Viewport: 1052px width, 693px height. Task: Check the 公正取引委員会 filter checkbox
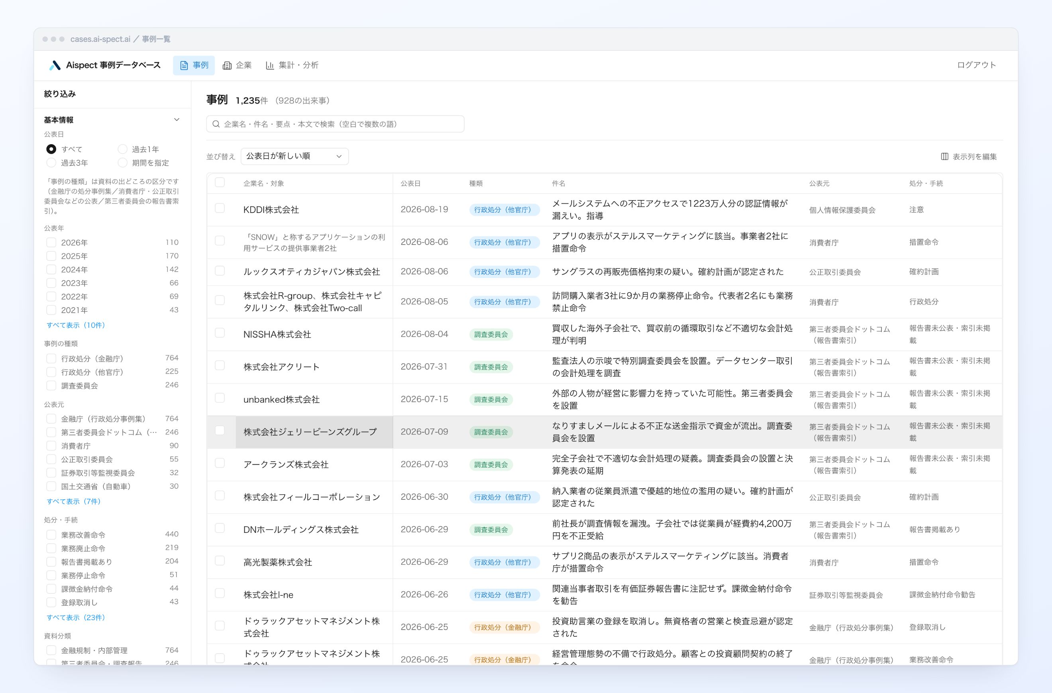click(51, 460)
